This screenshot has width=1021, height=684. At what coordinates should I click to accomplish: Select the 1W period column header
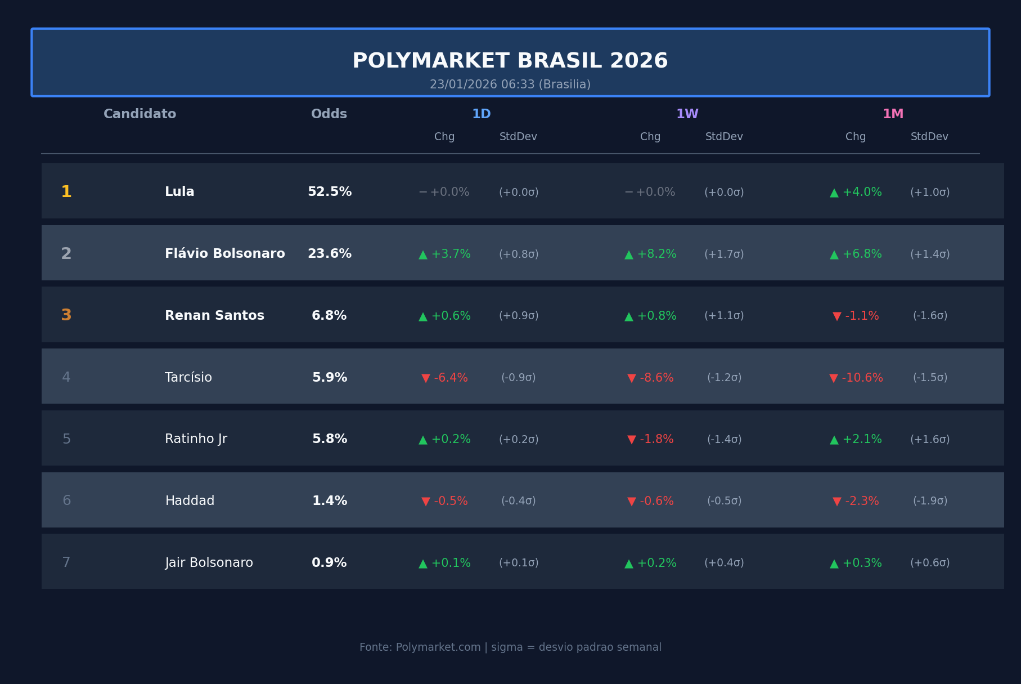pos(687,114)
